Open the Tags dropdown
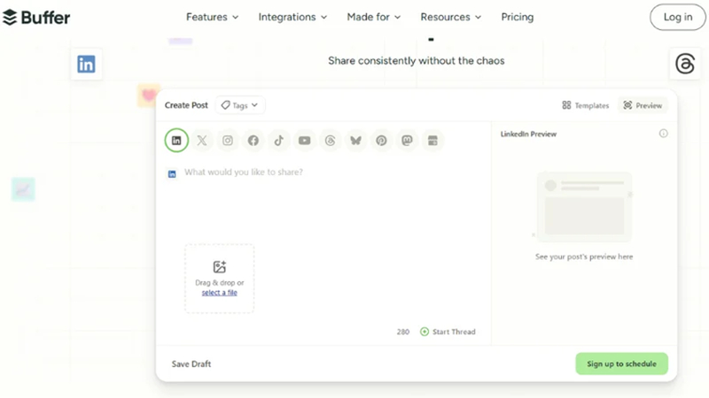Image resolution: width=709 pixels, height=398 pixels. tap(240, 105)
